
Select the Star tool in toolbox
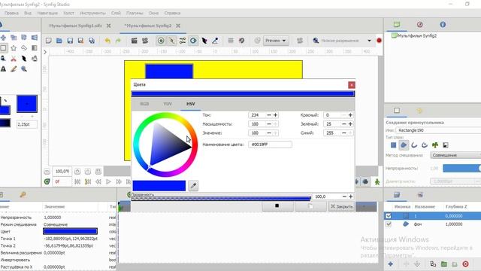click(x=14, y=48)
